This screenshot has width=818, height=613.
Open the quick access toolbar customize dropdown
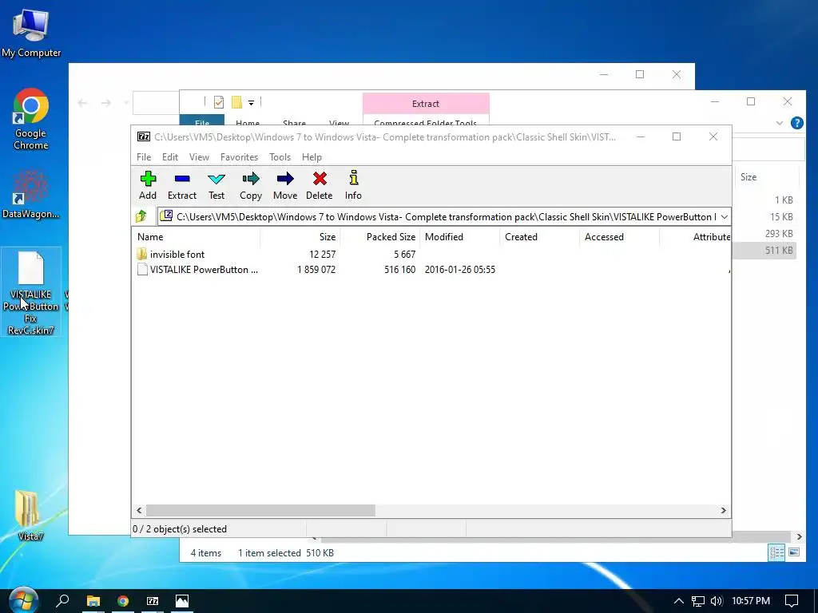coord(251,103)
